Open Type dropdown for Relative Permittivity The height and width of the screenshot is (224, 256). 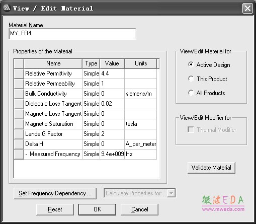pyautogui.click(x=91, y=73)
